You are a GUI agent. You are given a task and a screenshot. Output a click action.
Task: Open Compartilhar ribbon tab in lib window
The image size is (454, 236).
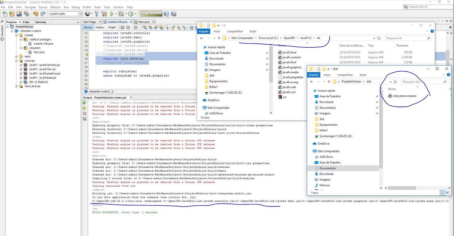click(x=235, y=32)
